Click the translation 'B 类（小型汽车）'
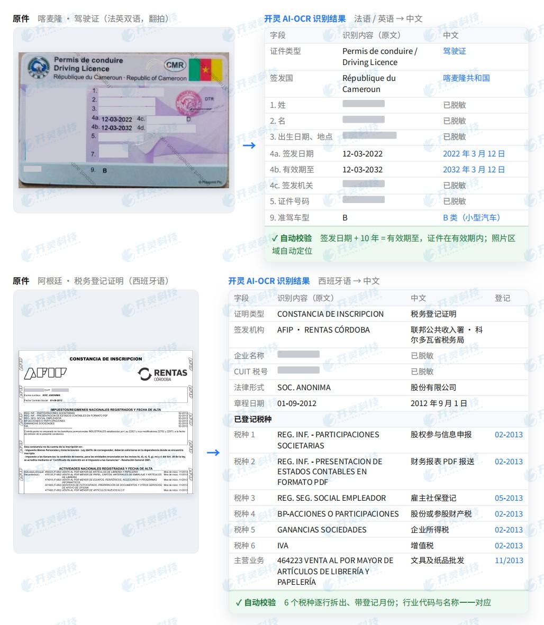Viewport: 544px width, 625px height. pos(472,218)
